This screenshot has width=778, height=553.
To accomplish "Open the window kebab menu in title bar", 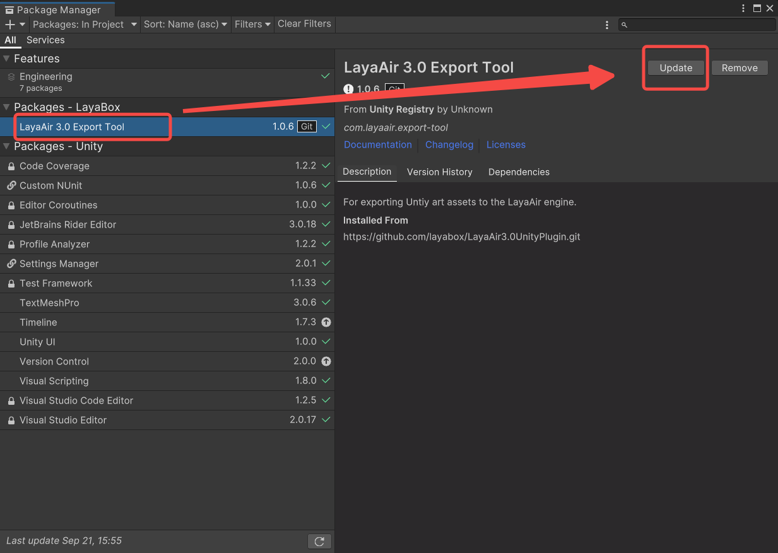I will click(743, 8).
